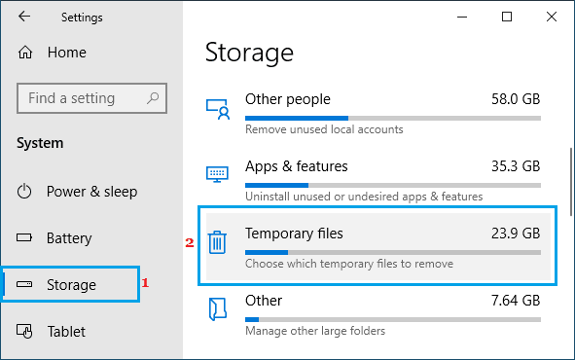Click the Power & sleep icon
The height and width of the screenshot is (360, 575).
tap(24, 192)
